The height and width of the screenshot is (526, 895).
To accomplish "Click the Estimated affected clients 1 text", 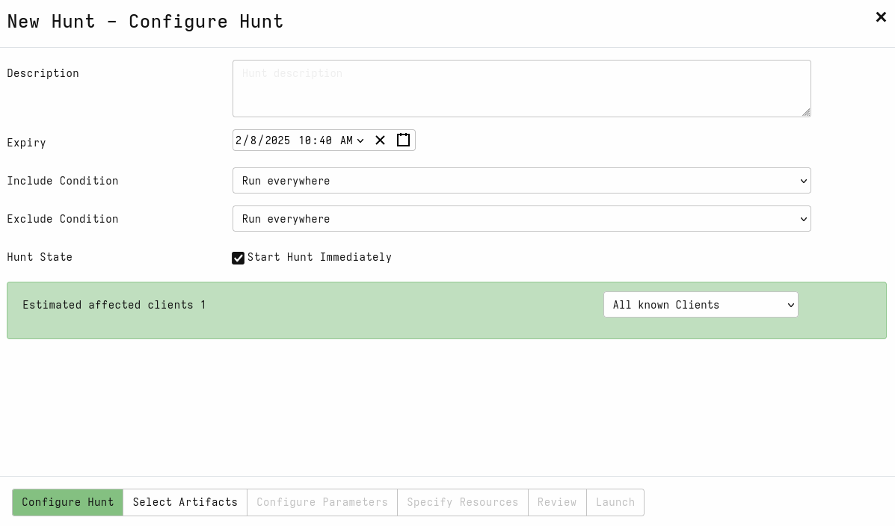I will (x=114, y=305).
